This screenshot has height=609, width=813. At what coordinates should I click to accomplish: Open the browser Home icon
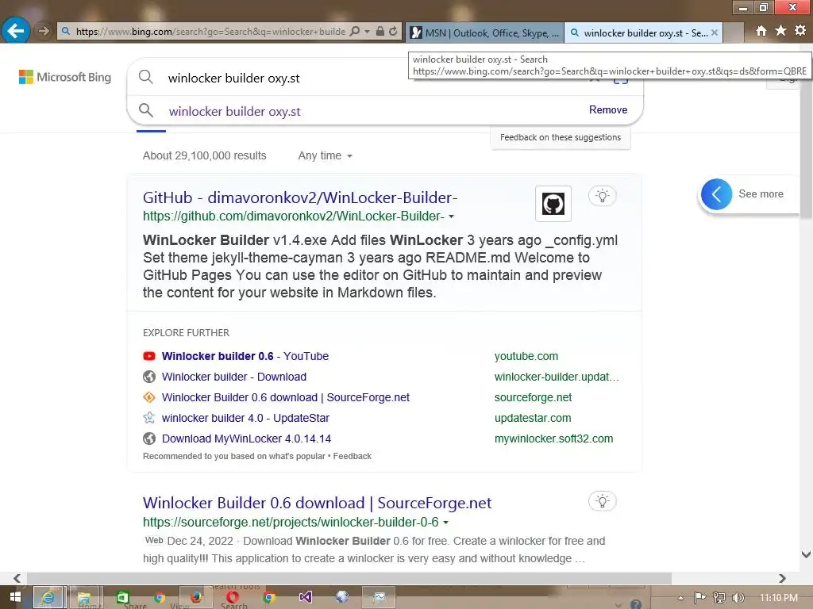pos(761,31)
